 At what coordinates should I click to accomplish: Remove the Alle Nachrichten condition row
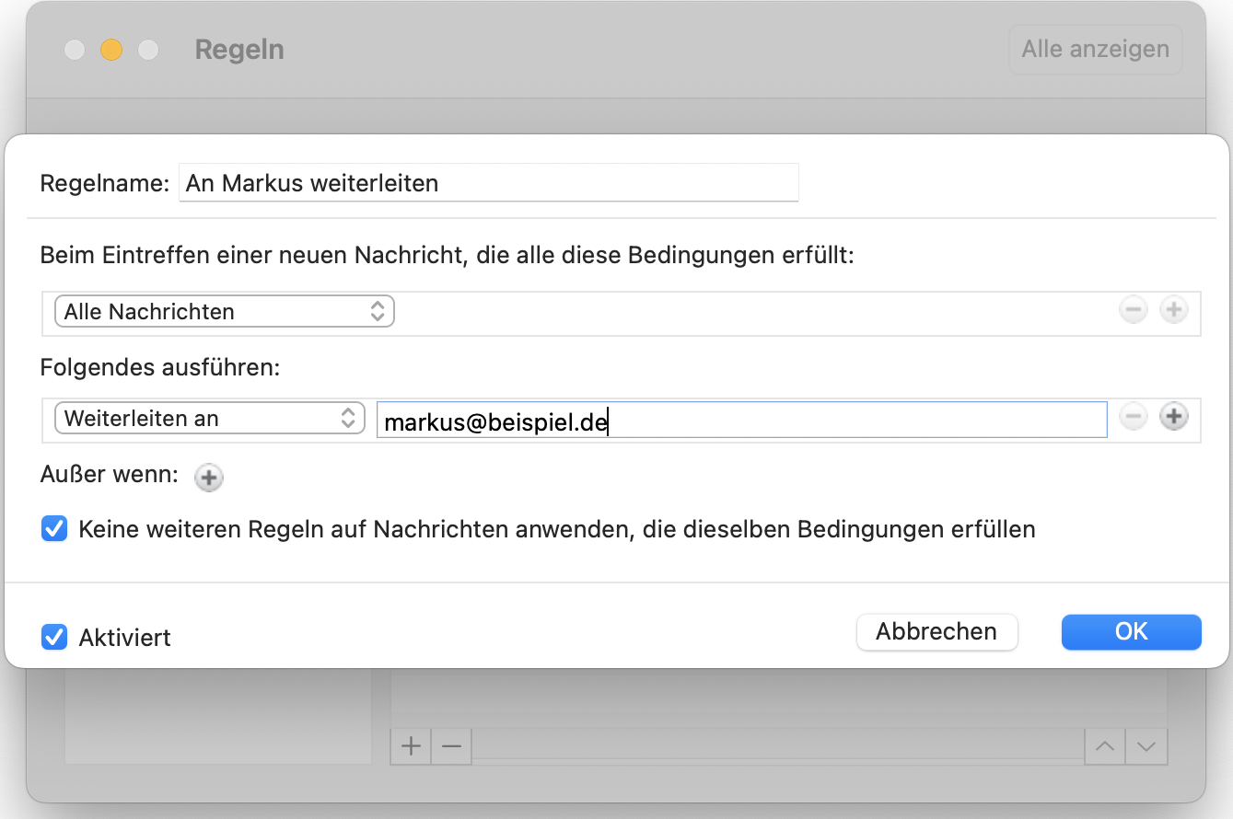[1133, 310]
